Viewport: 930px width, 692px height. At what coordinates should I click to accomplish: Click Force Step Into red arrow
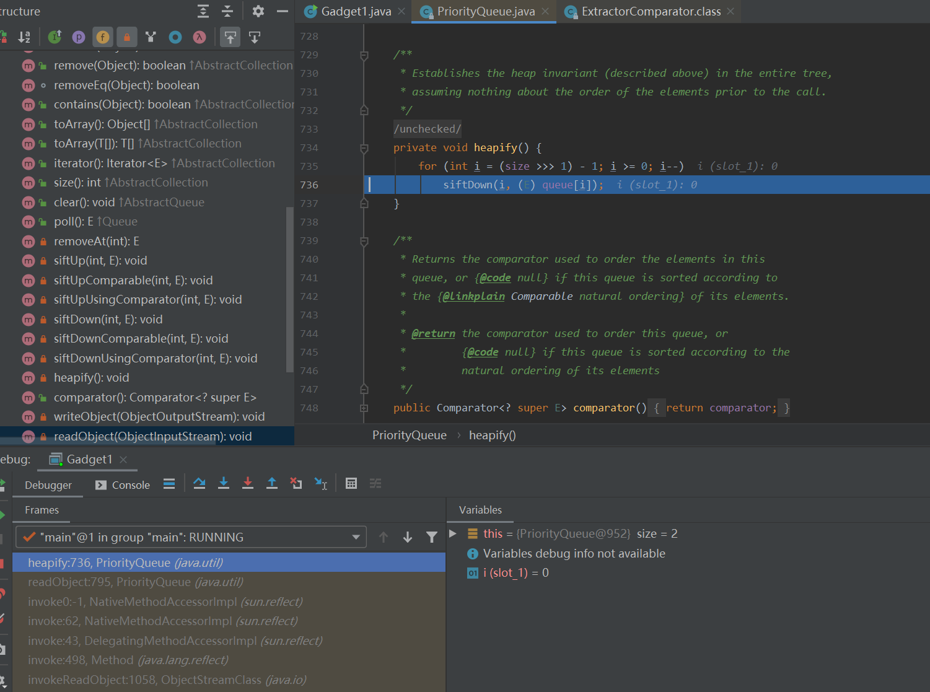coord(248,484)
